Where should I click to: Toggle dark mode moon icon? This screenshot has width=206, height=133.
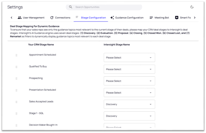point(192,7)
